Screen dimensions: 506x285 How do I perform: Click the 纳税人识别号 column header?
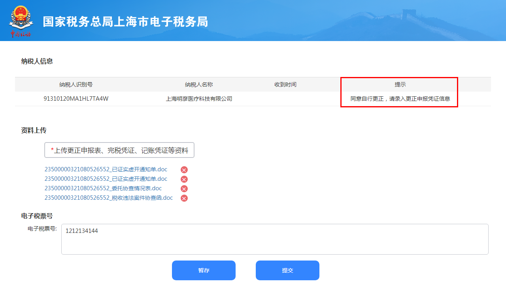(76, 84)
